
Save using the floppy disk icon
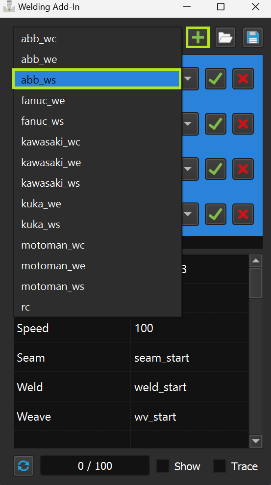pyautogui.click(x=253, y=37)
